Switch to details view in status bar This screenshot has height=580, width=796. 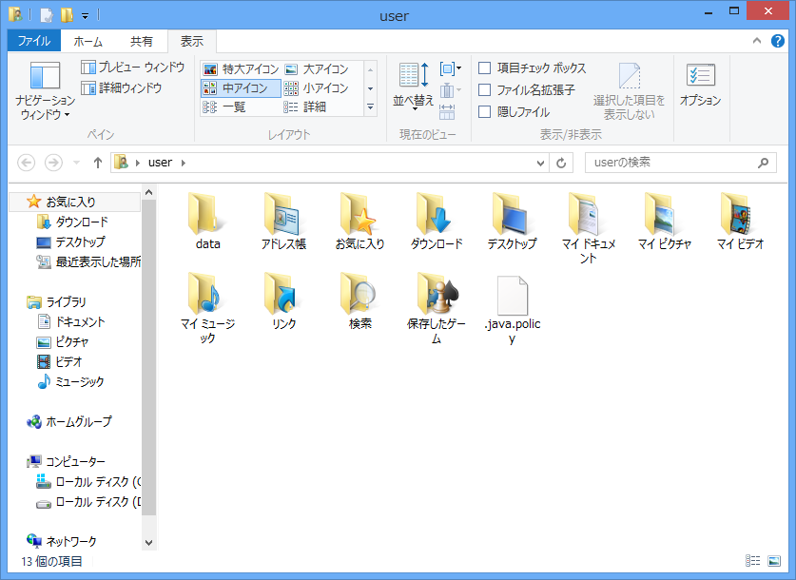pyautogui.click(x=753, y=561)
